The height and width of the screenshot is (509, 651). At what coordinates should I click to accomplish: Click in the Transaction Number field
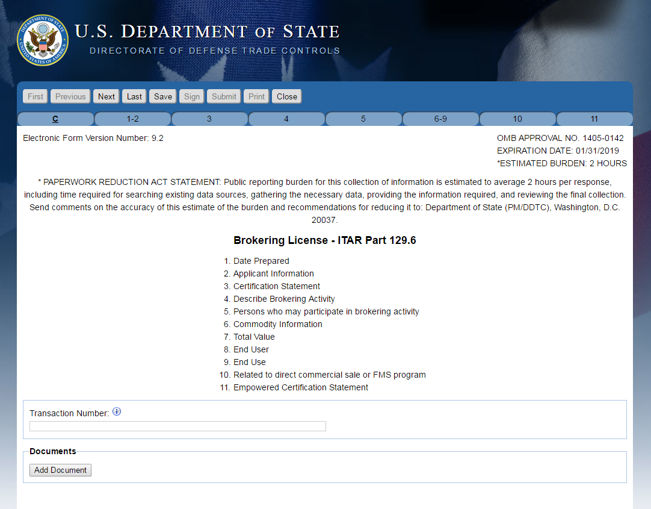(177, 426)
